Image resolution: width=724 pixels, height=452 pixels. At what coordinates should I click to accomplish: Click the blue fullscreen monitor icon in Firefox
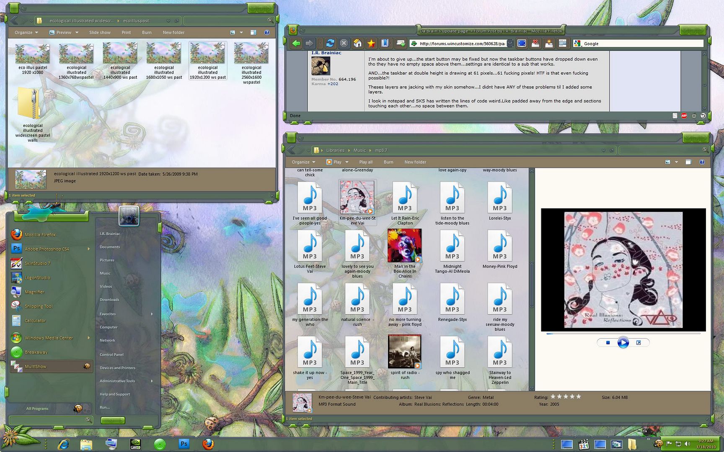point(522,43)
